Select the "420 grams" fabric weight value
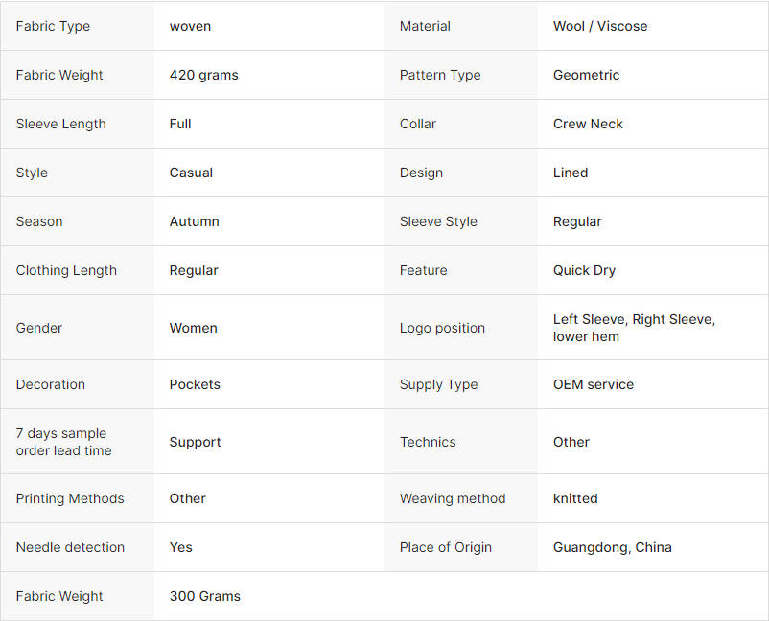This screenshot has width=769, height=621. [x=203, y=75]
